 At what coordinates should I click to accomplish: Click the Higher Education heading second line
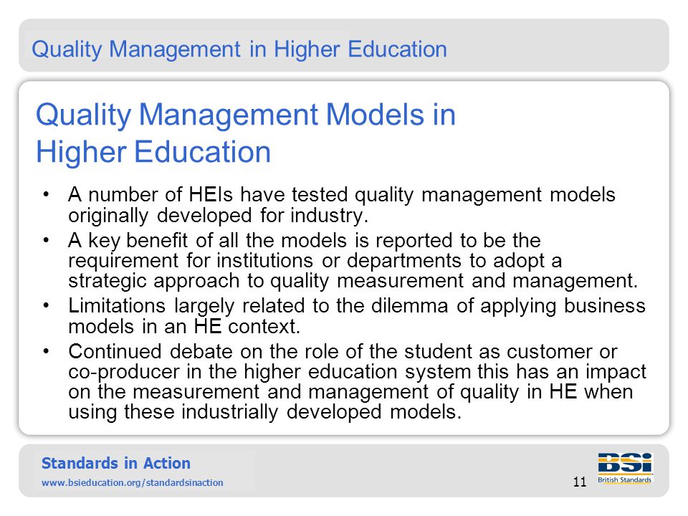pyautogui.click(x=153, y=152)
